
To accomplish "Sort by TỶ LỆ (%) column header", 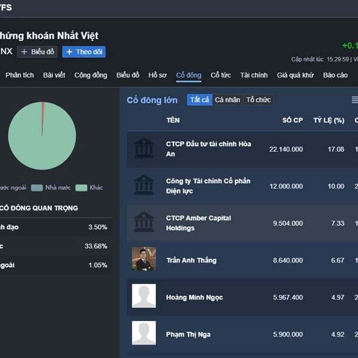I will click(x=329, y=121).
